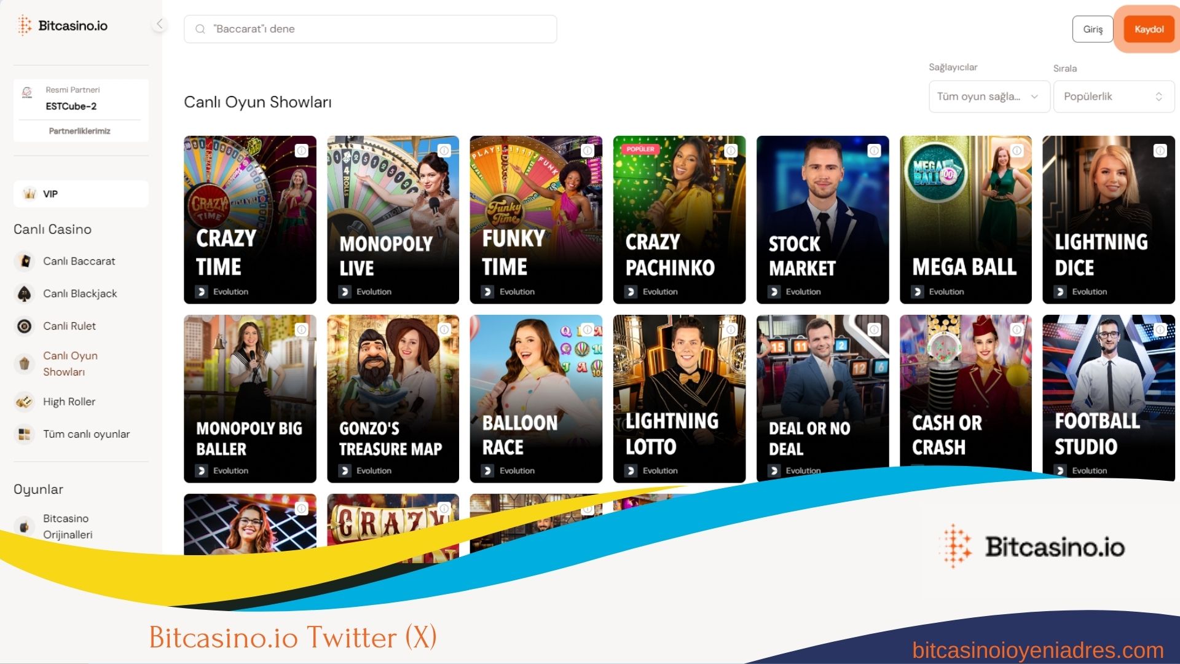Click the Crazy Pachinko game icon
Viewport: 1180px width, 664px height.
pos(679,219)
